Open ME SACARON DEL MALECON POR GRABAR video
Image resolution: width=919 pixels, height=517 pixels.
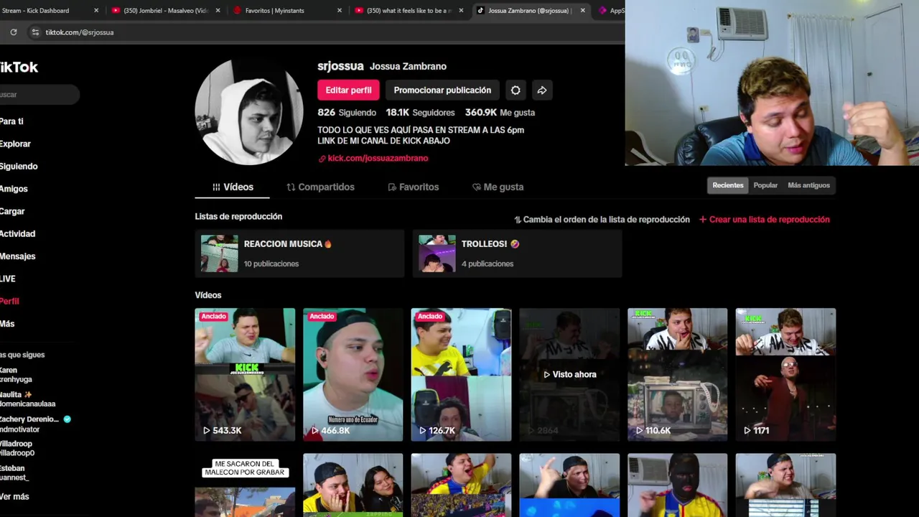click(x=245, y=485)
